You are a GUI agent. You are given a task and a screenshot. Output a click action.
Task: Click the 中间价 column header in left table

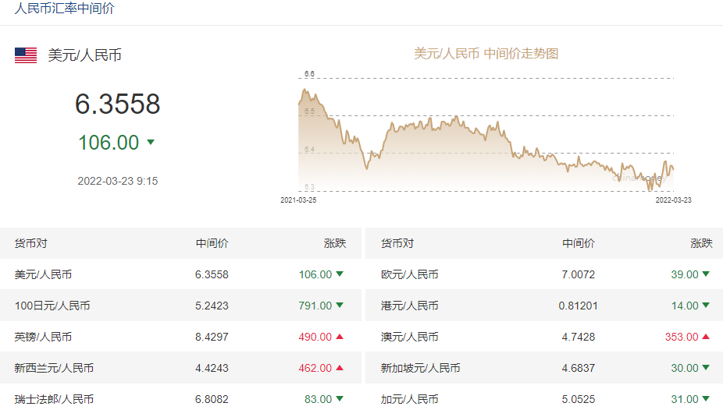pyautogui.click(x=212, y=243)
